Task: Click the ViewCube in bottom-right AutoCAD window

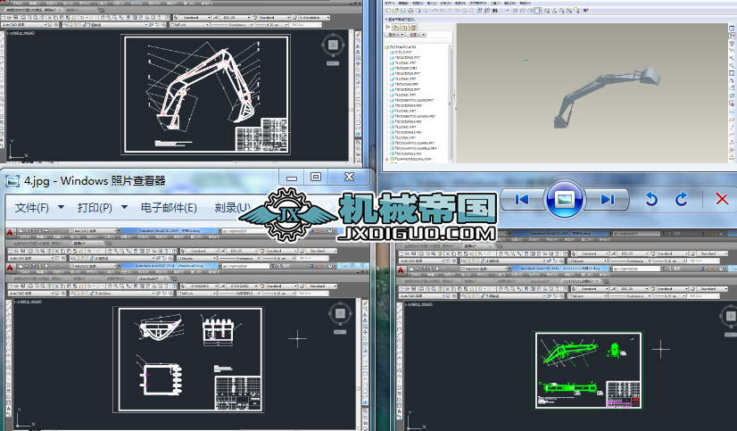Action: coord(730,316)
